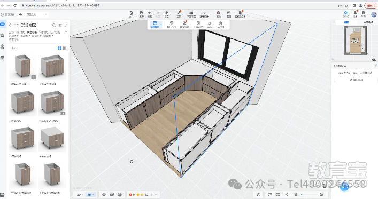Click the bold highlighted category in catalog filter
378x199 pixels.
(32, 32)
